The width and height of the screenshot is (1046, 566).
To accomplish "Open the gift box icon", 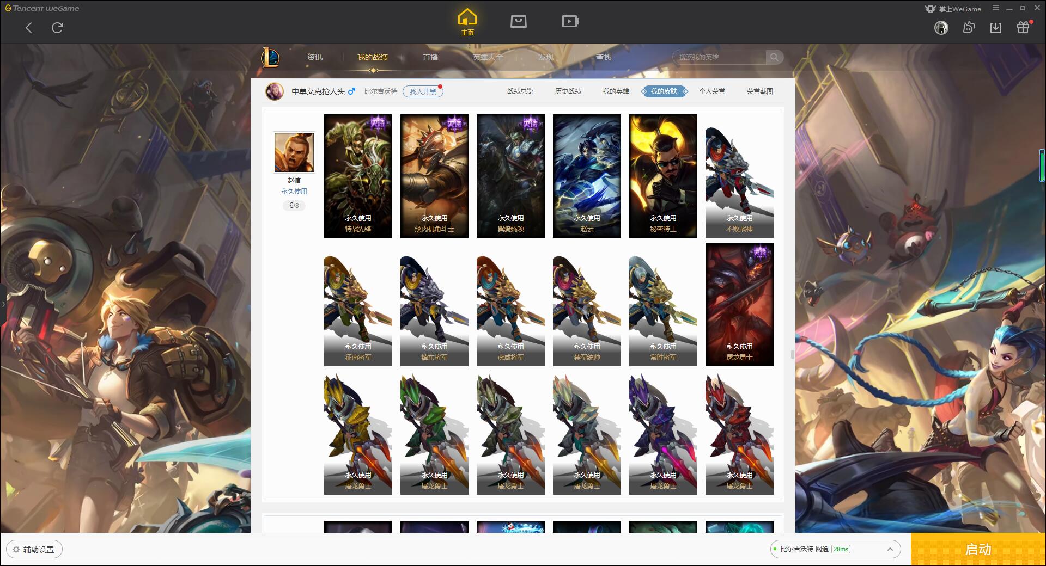I will coord(1023,27).
